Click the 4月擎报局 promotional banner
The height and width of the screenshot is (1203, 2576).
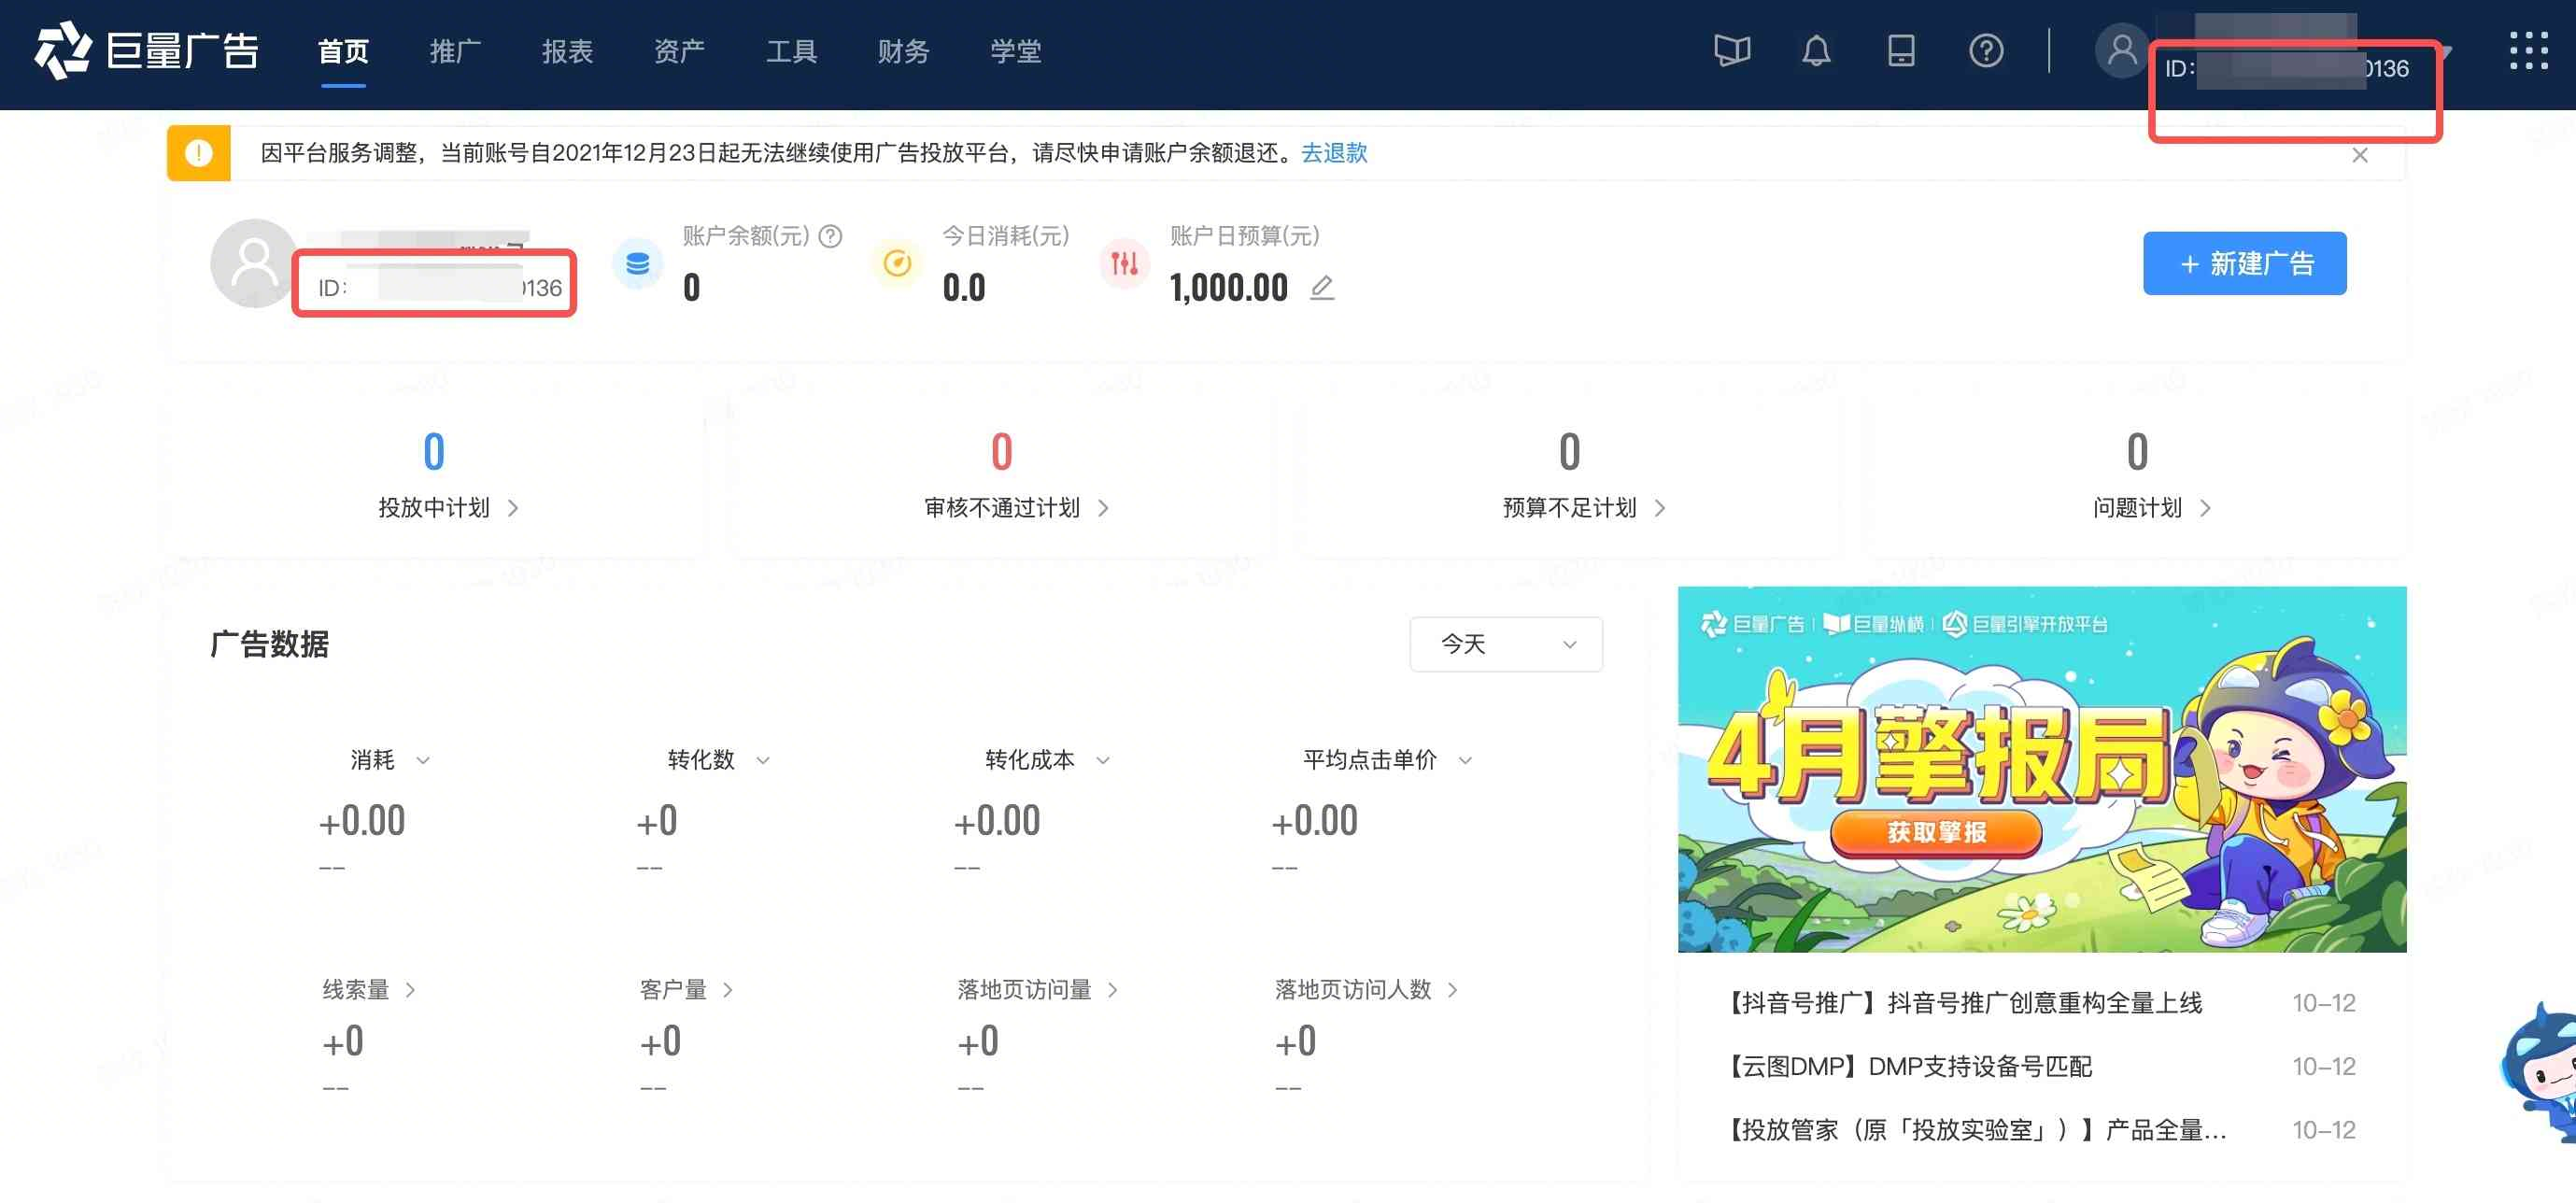[2041, 768]
